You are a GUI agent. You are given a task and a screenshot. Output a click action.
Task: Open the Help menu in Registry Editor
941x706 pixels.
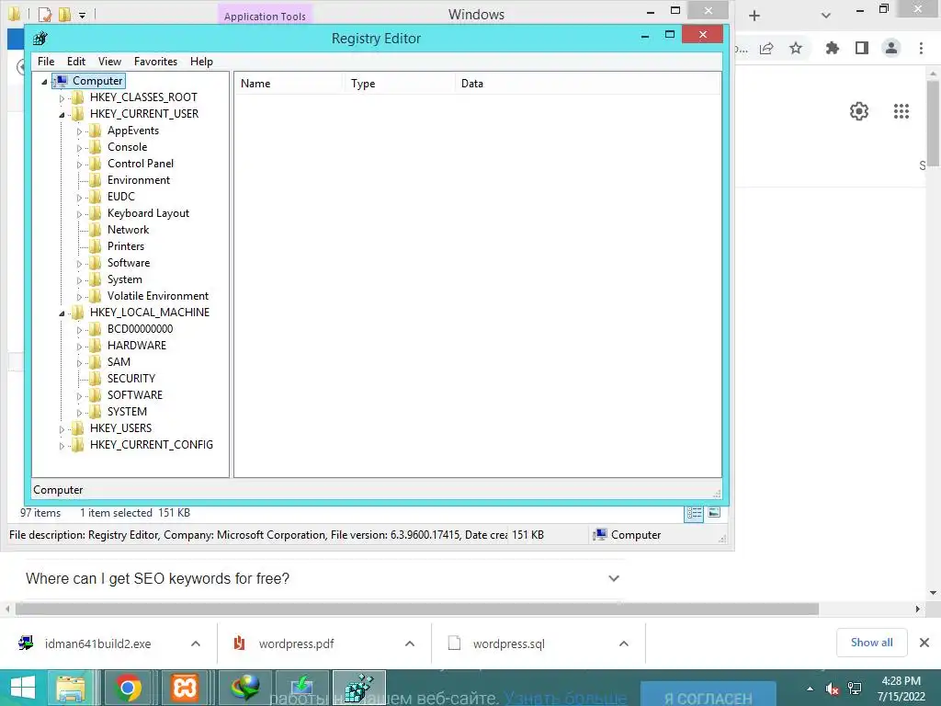pyautogui.click(x=201, y=62)
